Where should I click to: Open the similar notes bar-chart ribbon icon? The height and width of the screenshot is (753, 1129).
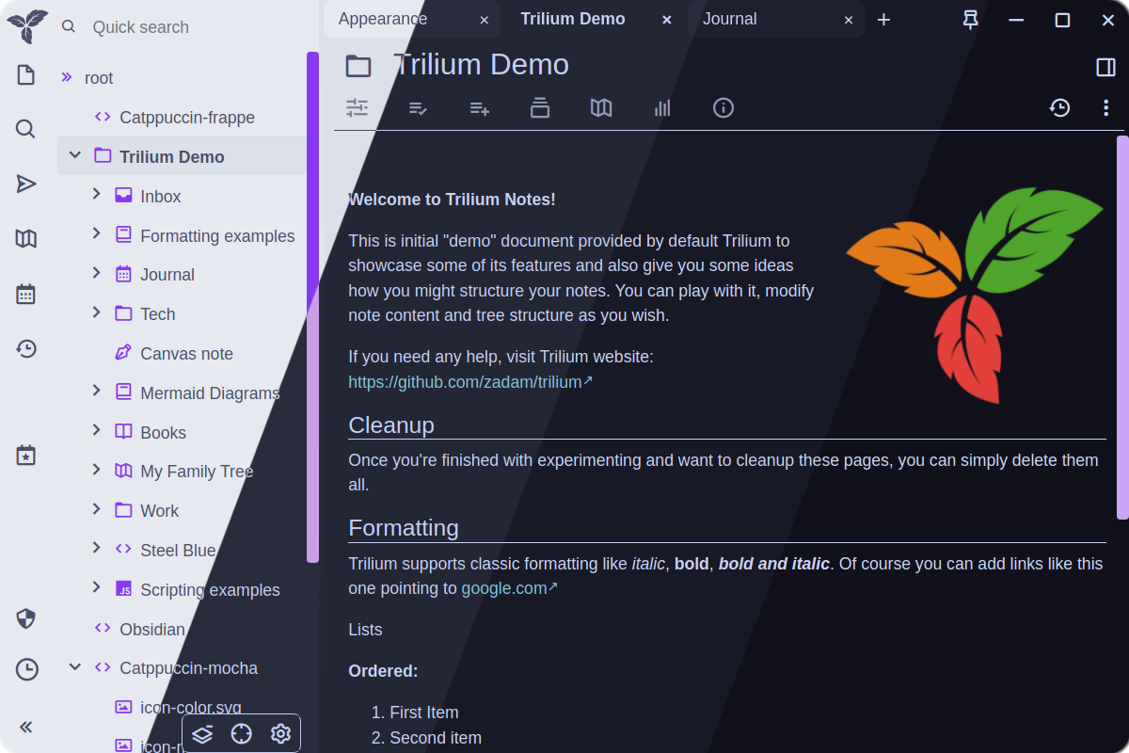tap(662, 107)
